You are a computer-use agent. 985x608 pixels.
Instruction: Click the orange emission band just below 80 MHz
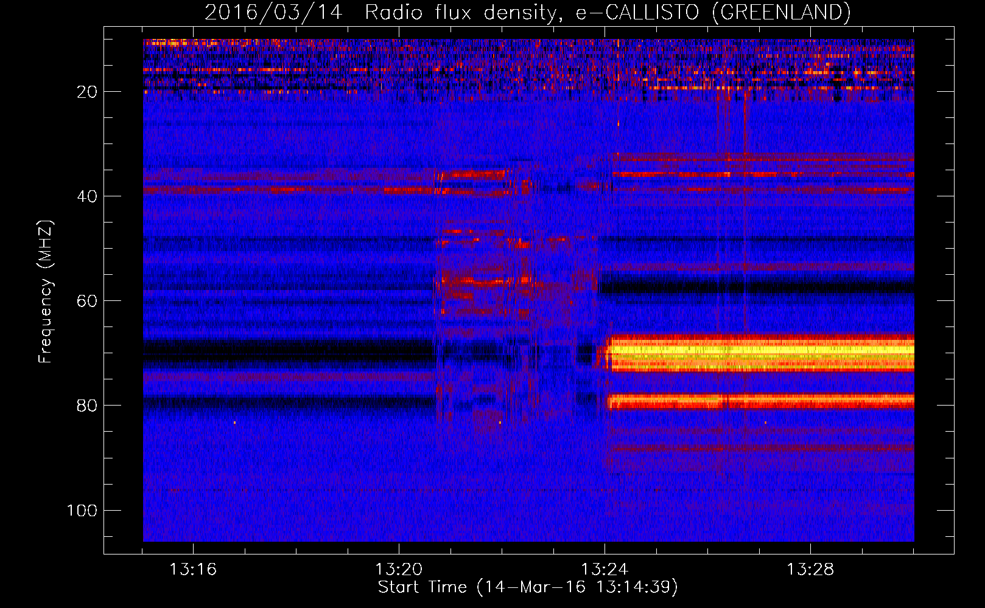[x=761, y=401]
